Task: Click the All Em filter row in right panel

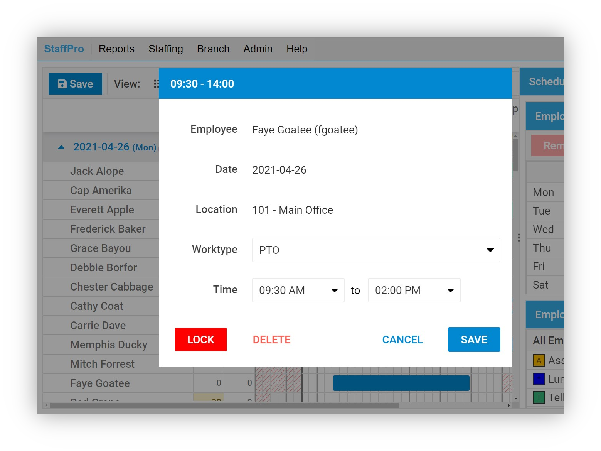Action: tap(545, 340)
